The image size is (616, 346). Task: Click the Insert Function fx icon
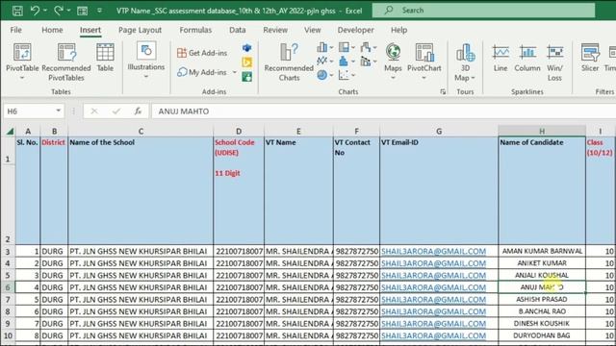click(138, 111)
